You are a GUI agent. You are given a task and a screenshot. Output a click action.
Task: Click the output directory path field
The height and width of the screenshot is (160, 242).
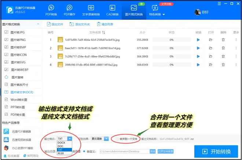click(x=124, y=151)
